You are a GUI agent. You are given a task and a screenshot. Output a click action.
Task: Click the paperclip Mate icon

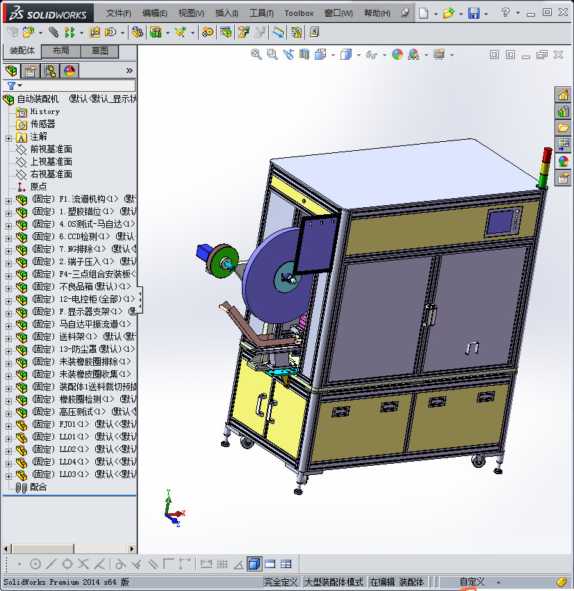pyautogui.click(x=54, y=32)
